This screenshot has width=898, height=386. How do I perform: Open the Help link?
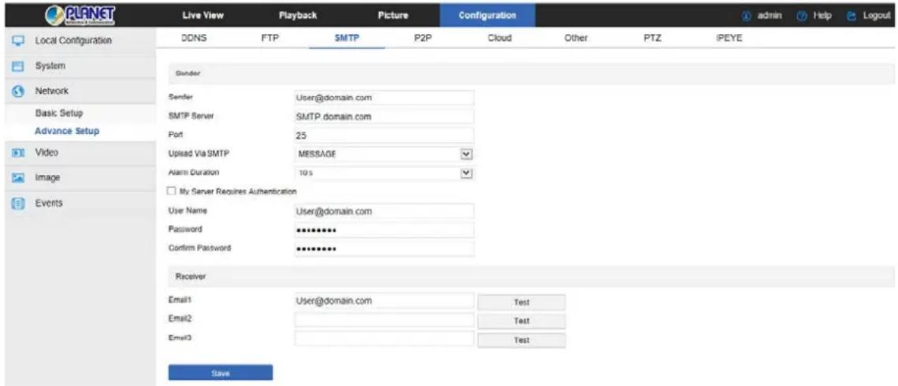point(823,16)
